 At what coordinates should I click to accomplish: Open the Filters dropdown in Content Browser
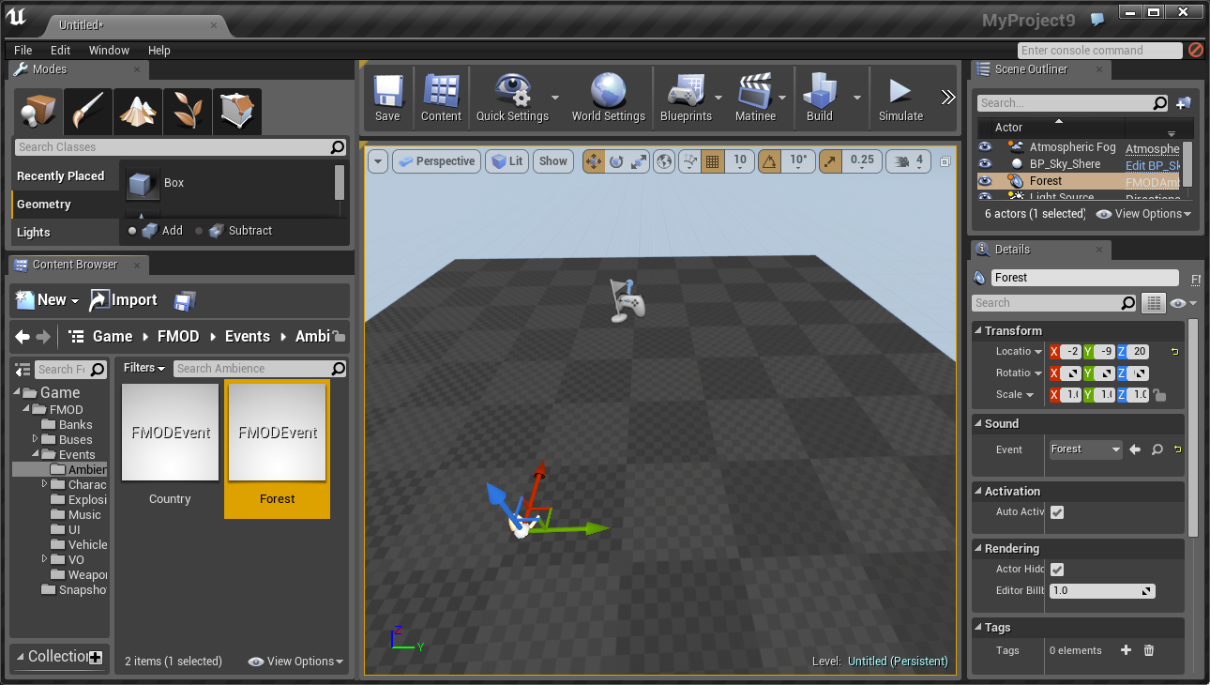coord(144,368)
